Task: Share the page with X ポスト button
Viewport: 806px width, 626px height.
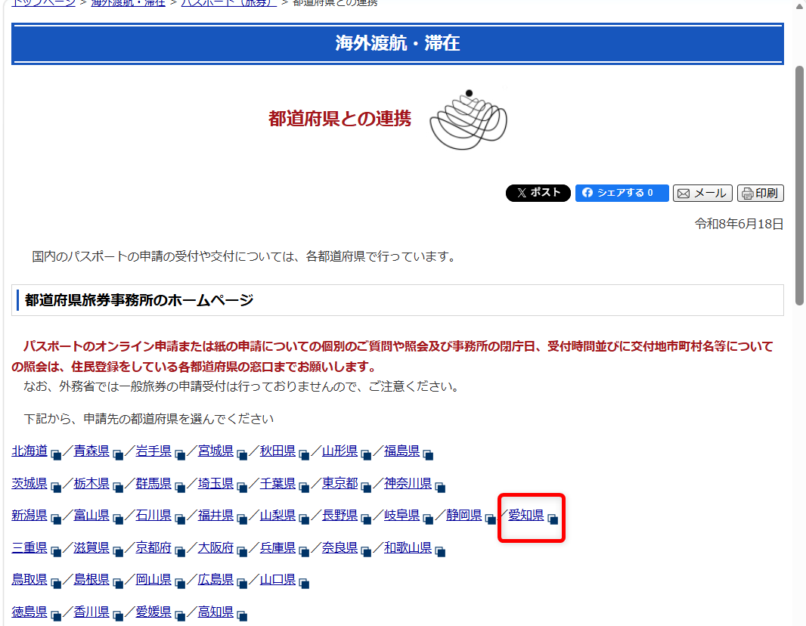Action: 538,193
